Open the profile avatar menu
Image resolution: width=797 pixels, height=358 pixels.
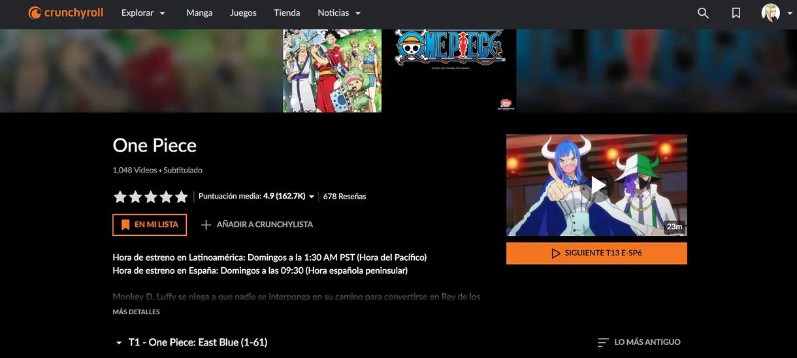tap(771, 13)
